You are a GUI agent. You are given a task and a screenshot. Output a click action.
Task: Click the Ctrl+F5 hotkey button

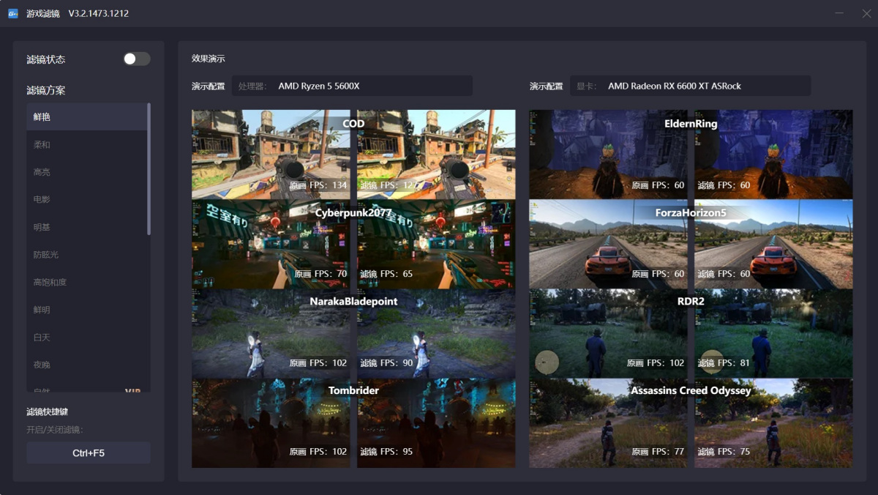pos(89,453)
